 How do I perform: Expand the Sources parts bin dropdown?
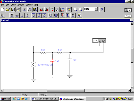(12, 15)
